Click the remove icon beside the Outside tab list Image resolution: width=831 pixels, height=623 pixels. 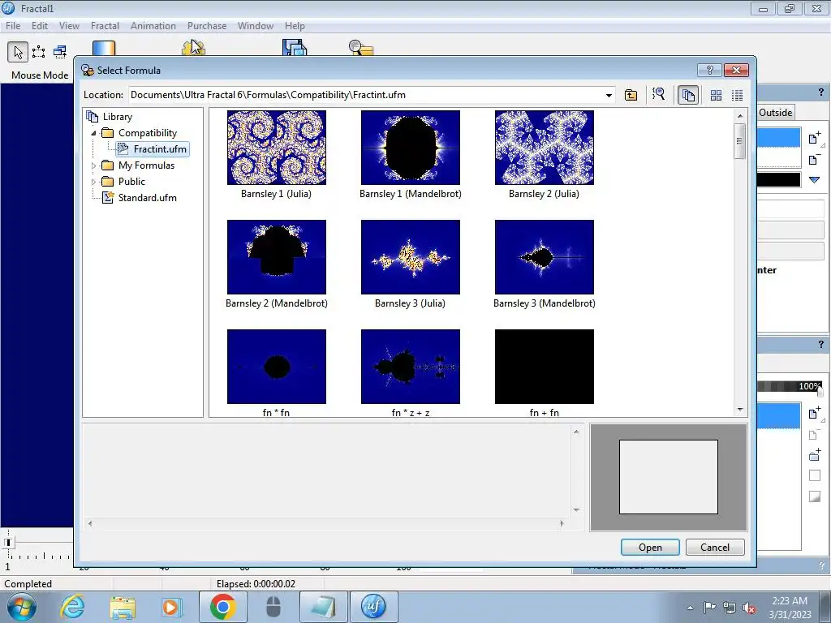815,159
